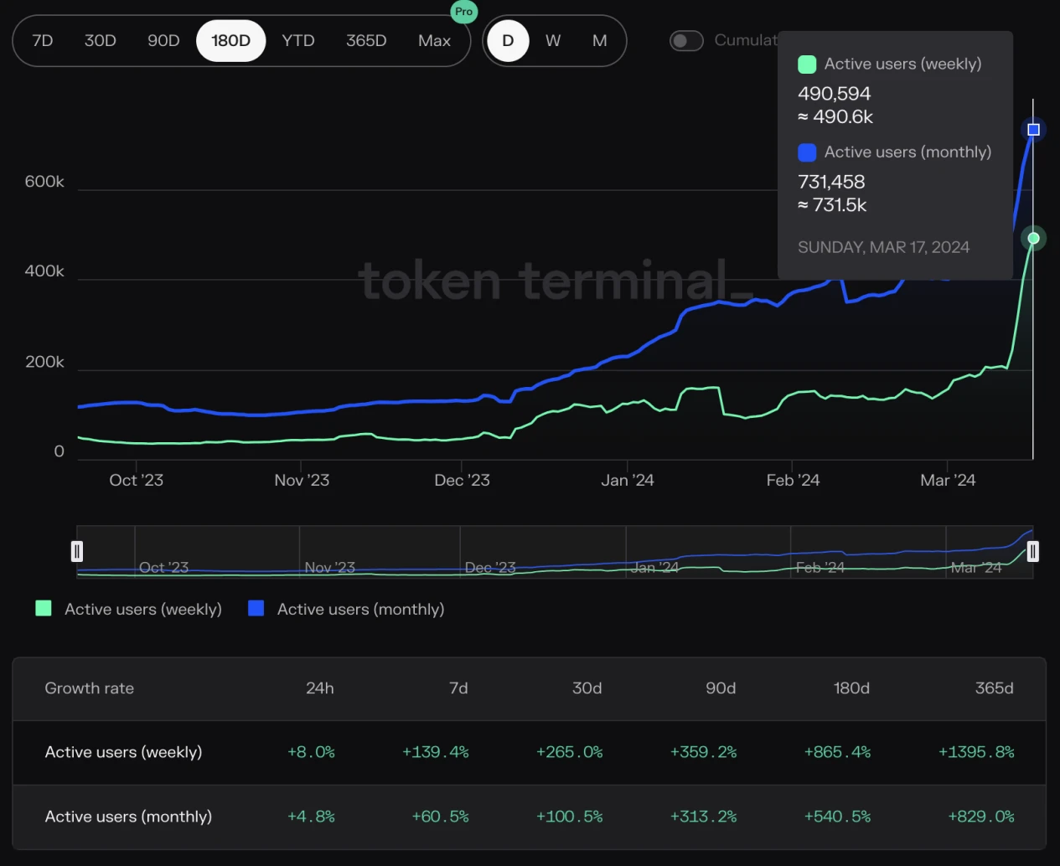The image size is (1060, 866).
Task: Choose the 90D time range
Action: click(x=163, y=40)
